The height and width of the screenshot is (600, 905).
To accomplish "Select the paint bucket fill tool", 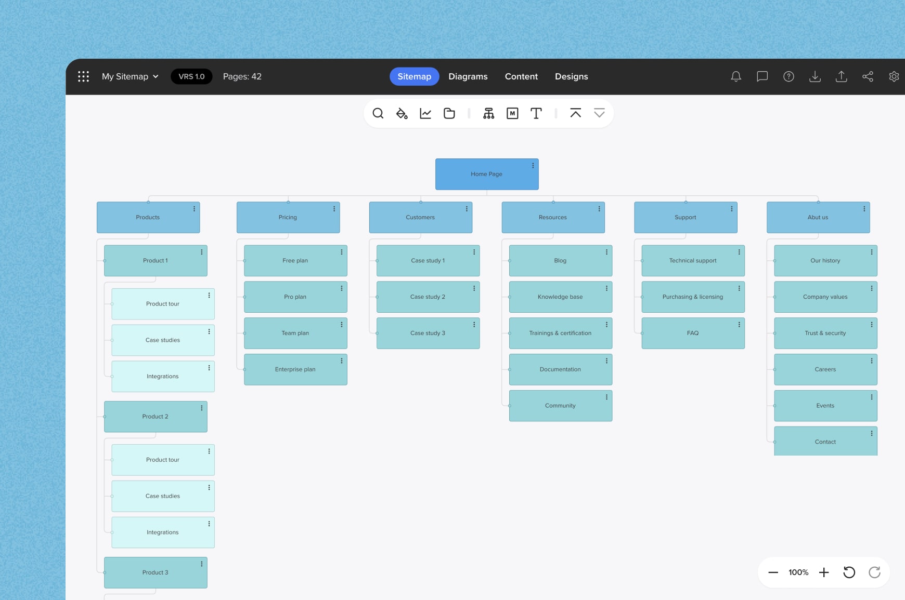I will [402, 113].
